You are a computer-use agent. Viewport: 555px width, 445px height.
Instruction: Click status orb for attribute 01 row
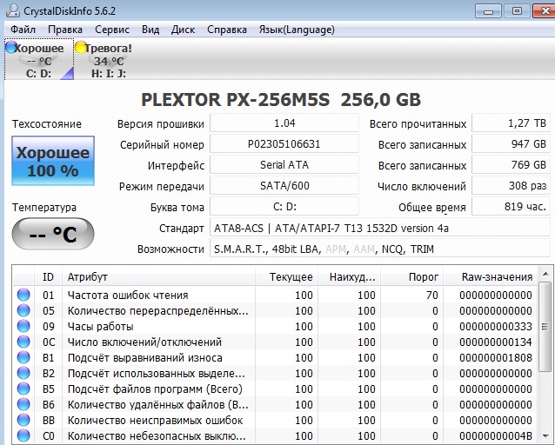[x=23, y=296]
